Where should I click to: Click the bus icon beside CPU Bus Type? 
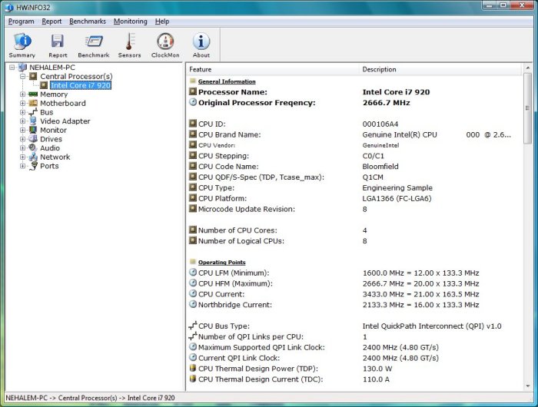[193, 326]
